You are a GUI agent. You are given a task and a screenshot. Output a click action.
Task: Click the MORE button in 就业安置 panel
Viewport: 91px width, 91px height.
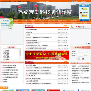[88, 63]
